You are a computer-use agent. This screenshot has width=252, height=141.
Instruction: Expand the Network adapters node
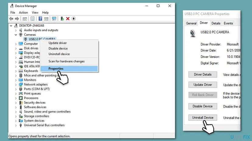click(x=16, y=84)
